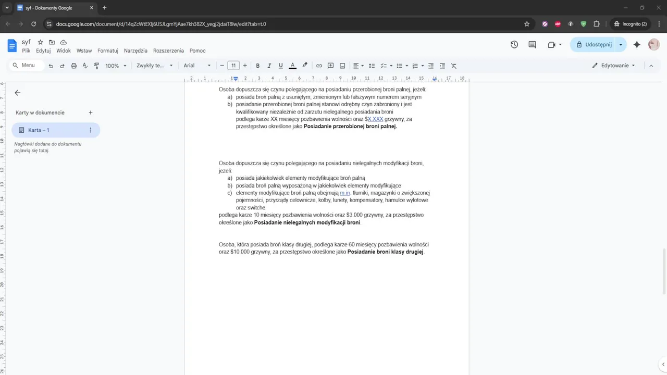Expand the Udostępnij share options arrow
This screenshot has width=667, height=375.
point(621,45)
